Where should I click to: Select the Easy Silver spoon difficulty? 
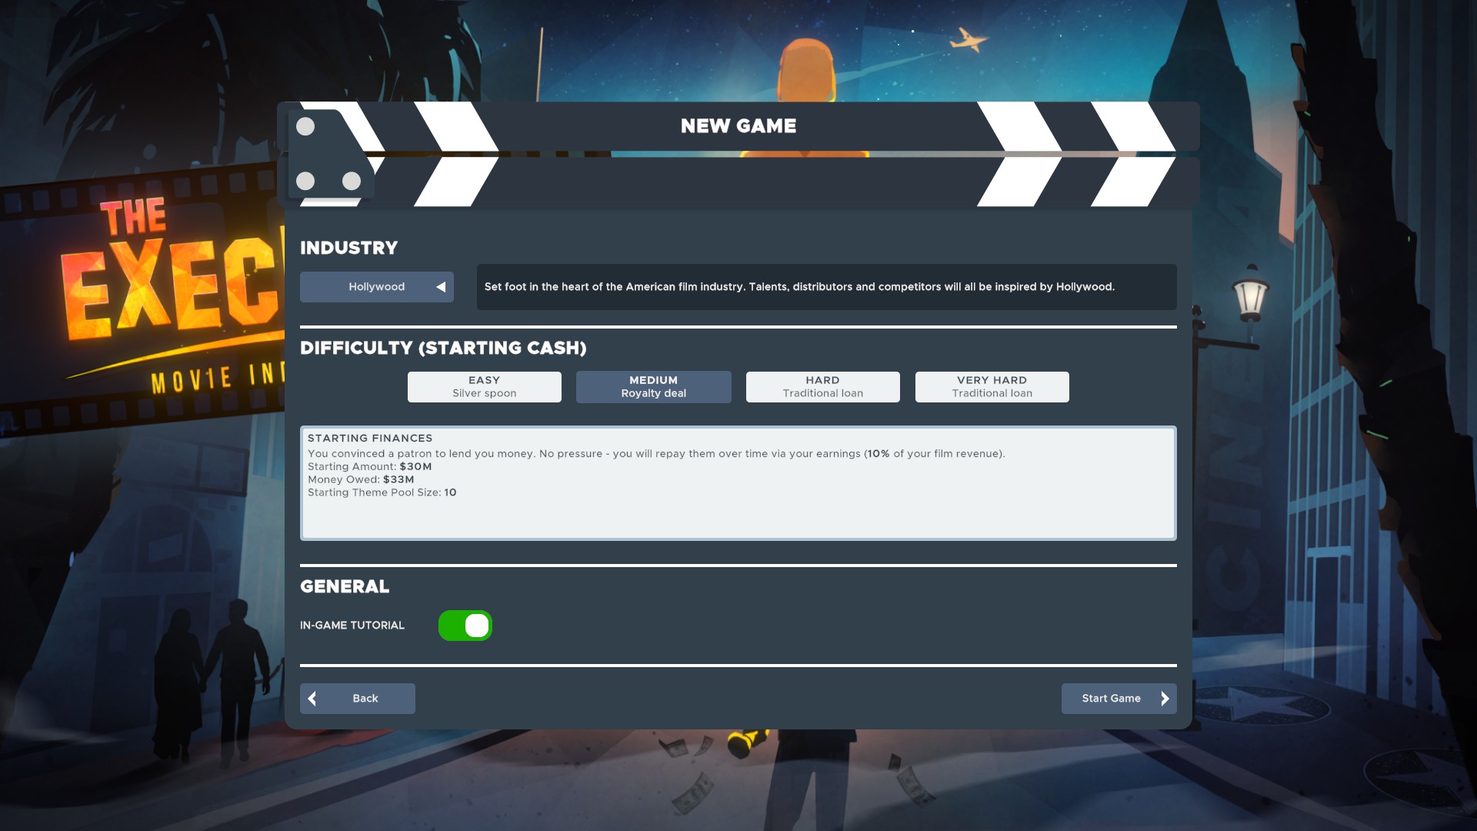coord(485,387)
